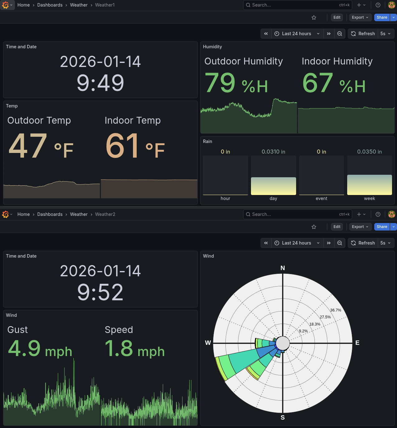
Task: Click the Gust 4.9 mph value
Action: pyautogui.click(x=40, y=348)
